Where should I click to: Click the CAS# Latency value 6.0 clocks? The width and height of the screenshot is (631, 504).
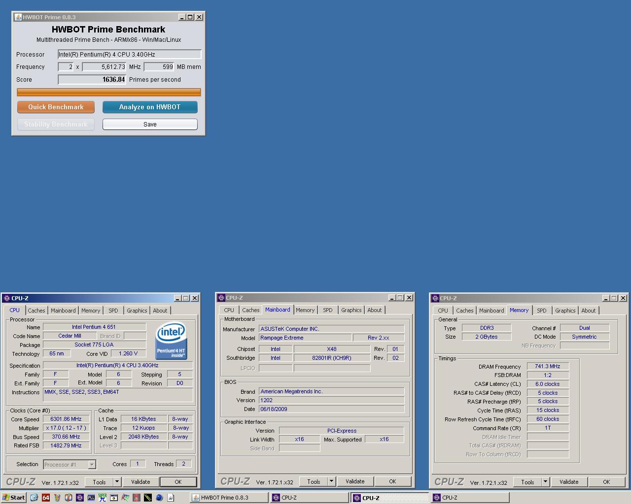click(x=548, y=384)
